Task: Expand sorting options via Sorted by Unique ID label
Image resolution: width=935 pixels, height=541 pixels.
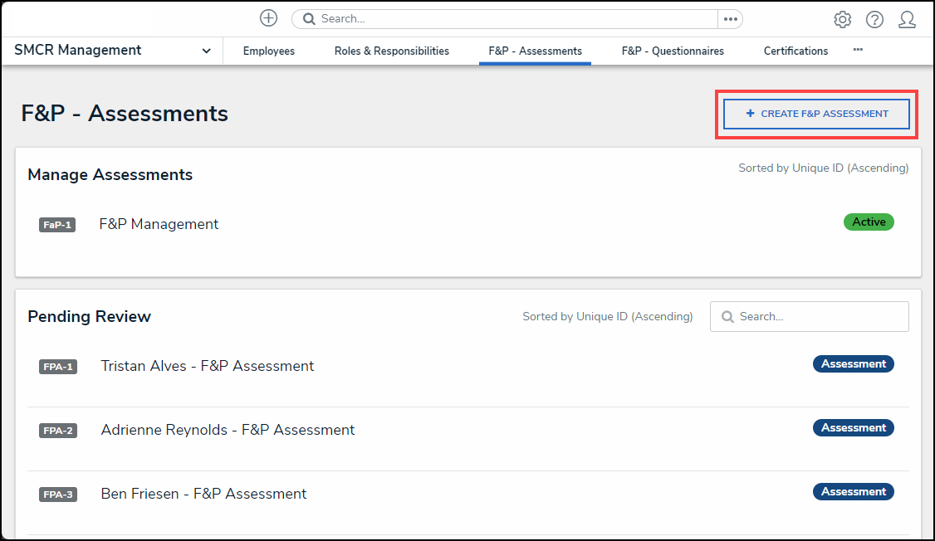Action: (823, 168)
